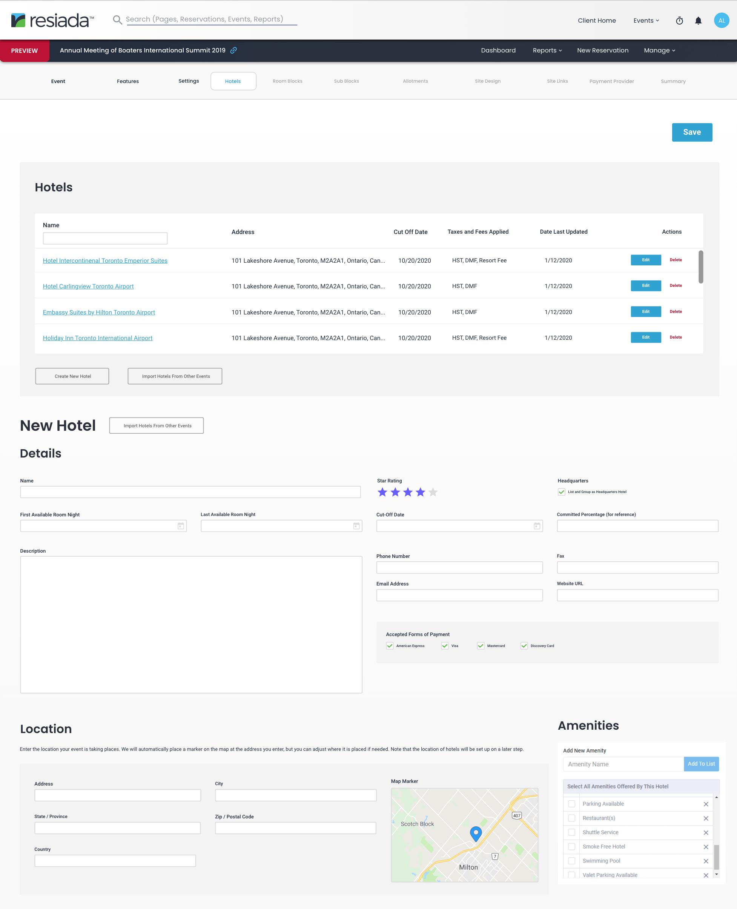Go to the Settings tab

tap(189, 81)
